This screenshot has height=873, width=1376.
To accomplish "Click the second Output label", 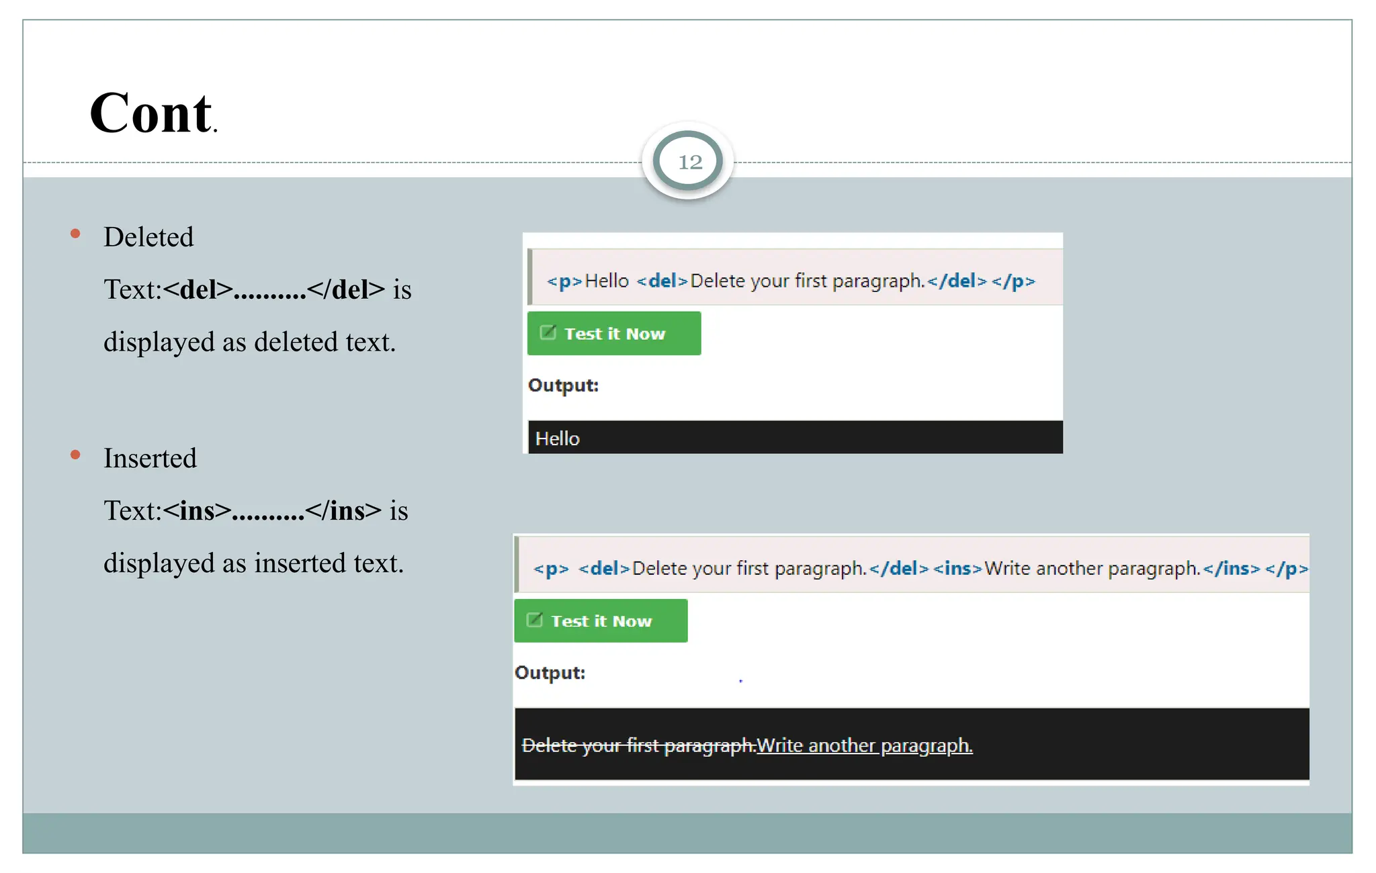I will [x=550, y=673].
